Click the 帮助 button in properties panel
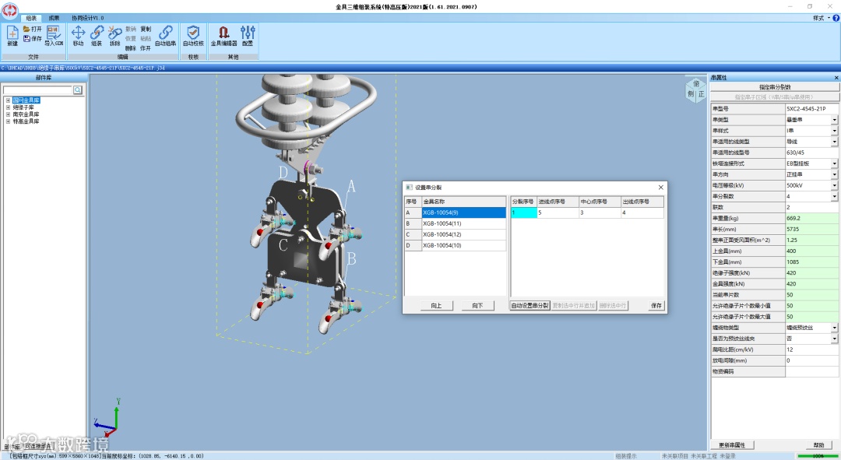Viewport: 841px width, 460px height. [x=818, y=445]
